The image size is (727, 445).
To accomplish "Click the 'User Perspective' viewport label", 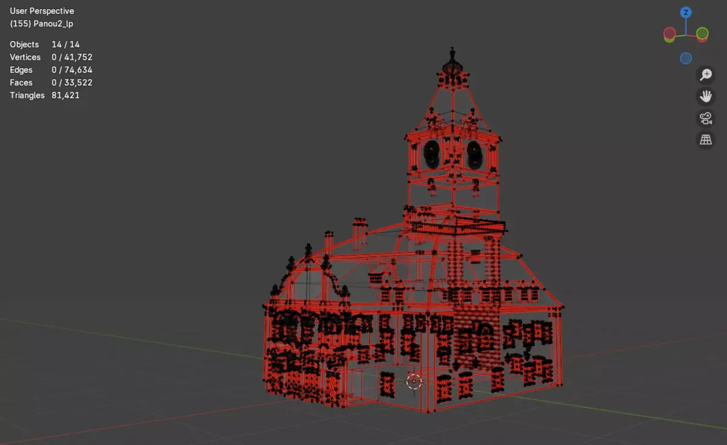I will coord(42,11).
